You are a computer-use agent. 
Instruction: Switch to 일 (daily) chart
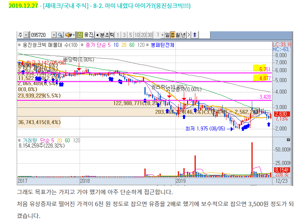[167, 35]
